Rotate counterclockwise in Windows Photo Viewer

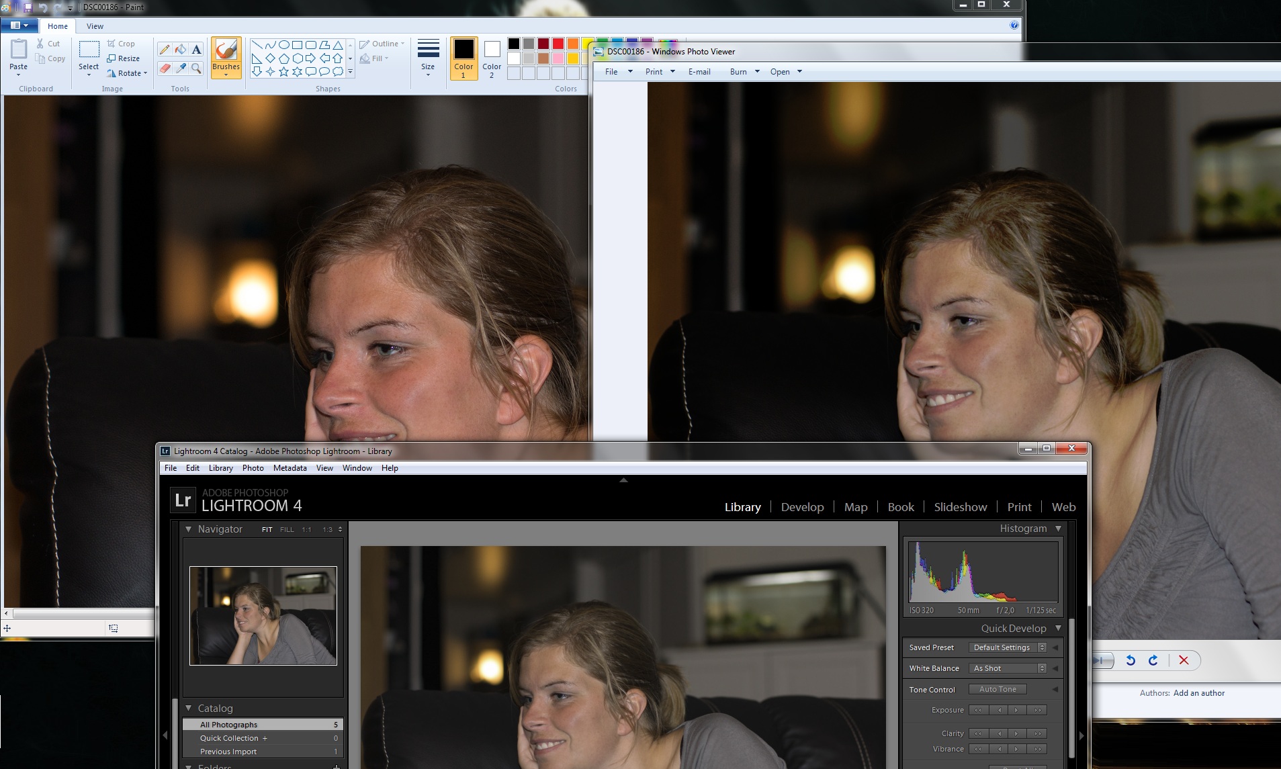[1131, 660]
